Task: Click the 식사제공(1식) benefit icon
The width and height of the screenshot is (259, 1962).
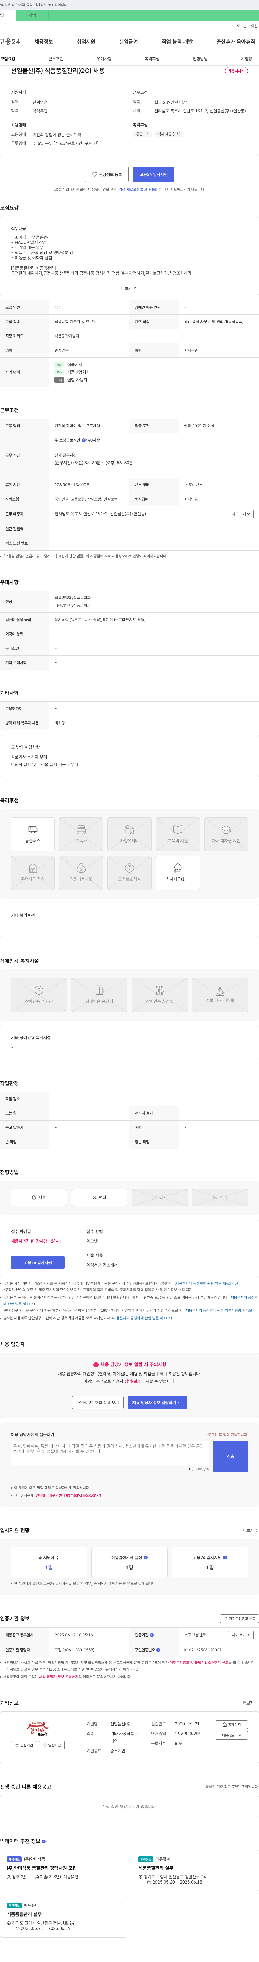Action: click(178, 873)
